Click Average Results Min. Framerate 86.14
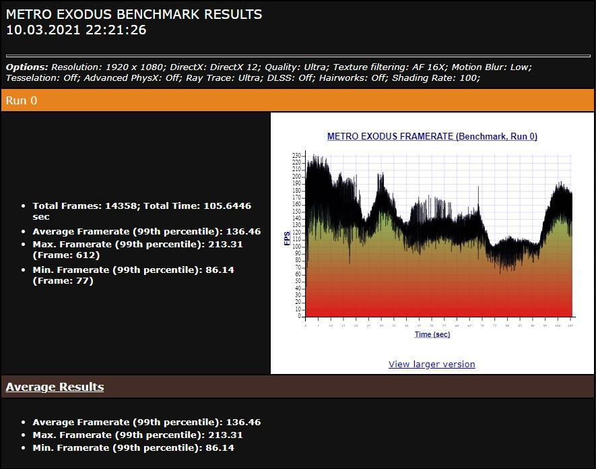The height and width of the screenshot is (469, 596). click(x=133, y=447)
